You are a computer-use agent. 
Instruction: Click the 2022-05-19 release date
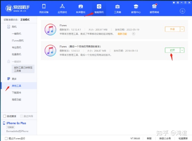[133, 29]
